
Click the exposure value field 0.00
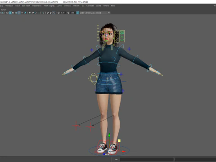(x=63, y=13)
